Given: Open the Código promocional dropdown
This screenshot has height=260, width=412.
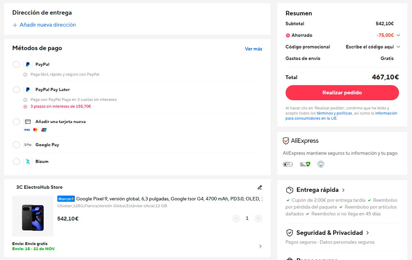Looking at the screenshot, I should 398,47.
